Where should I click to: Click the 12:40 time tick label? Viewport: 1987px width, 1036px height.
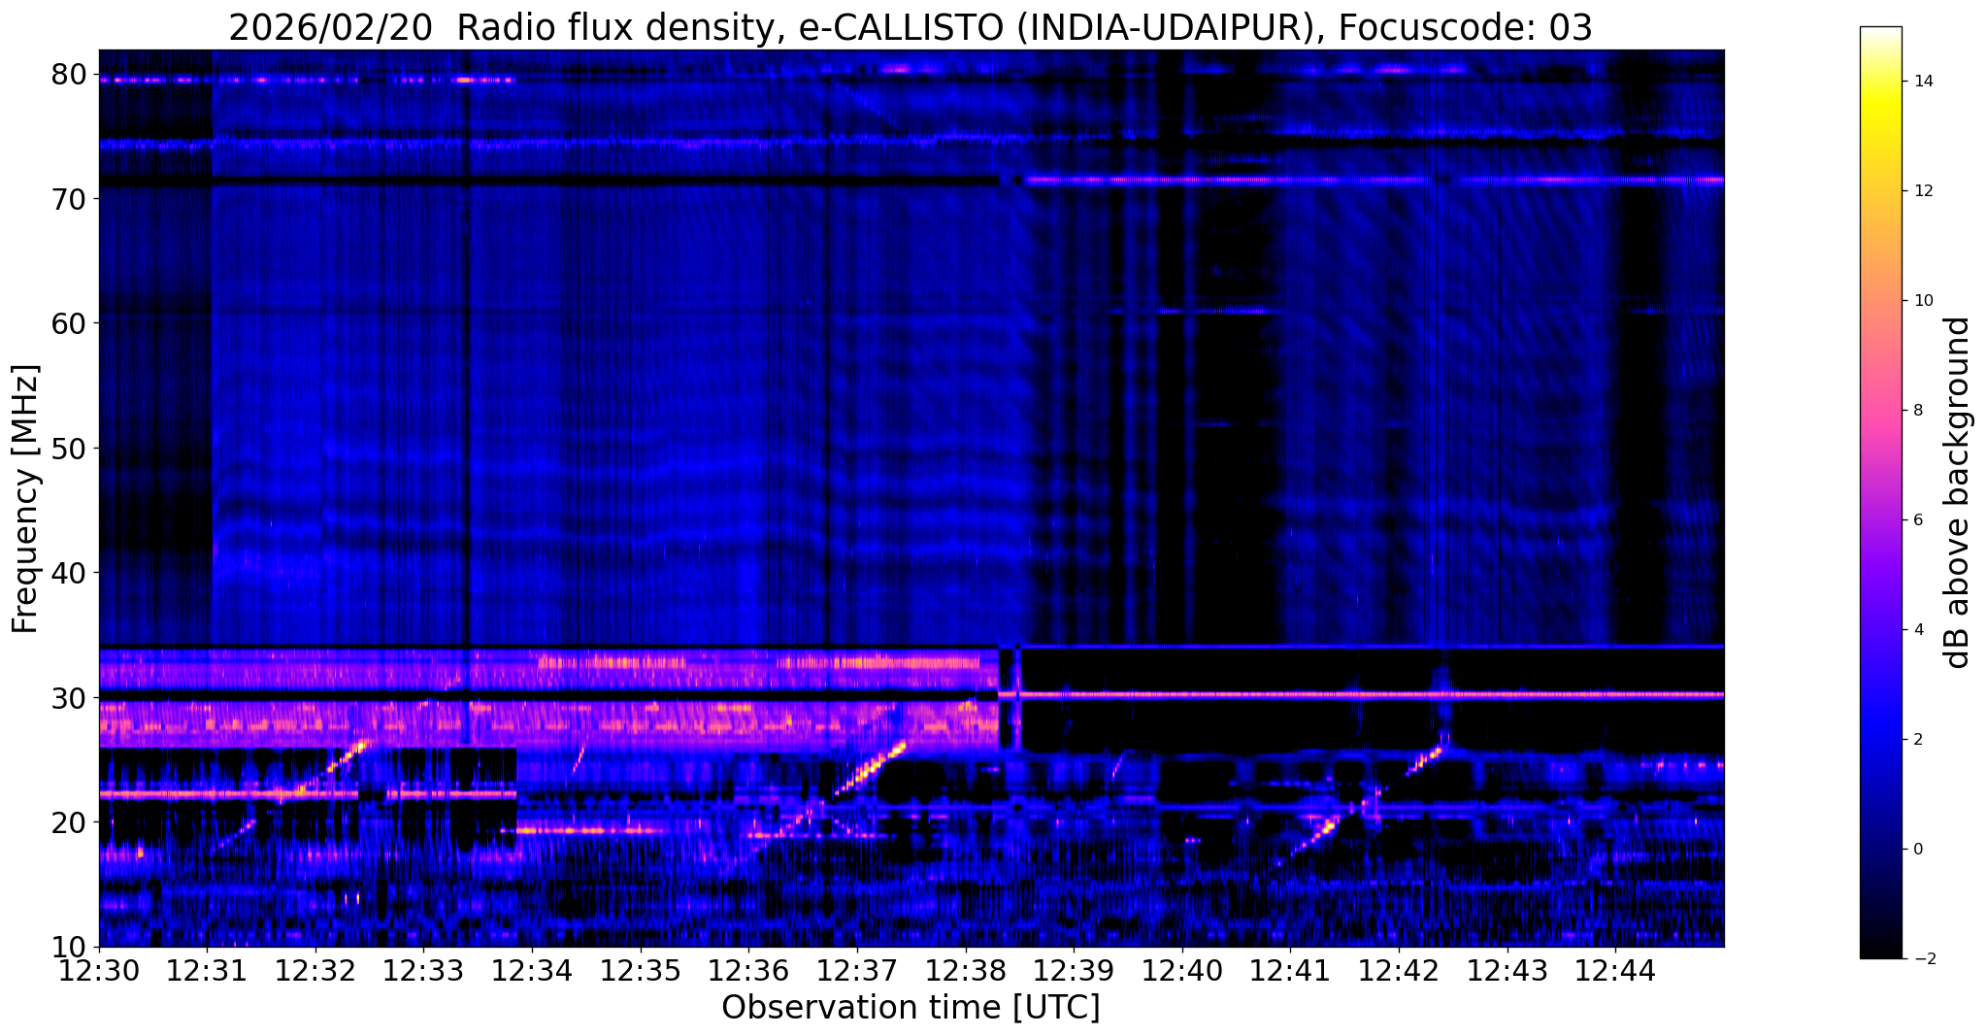click(x=1182, y=971)
